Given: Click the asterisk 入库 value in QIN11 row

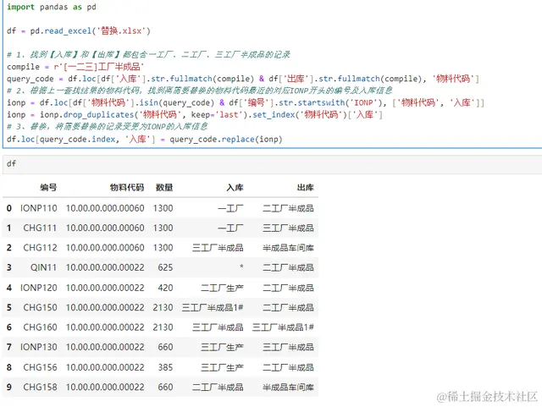Looking at the screenshot, I should (241, 267).
